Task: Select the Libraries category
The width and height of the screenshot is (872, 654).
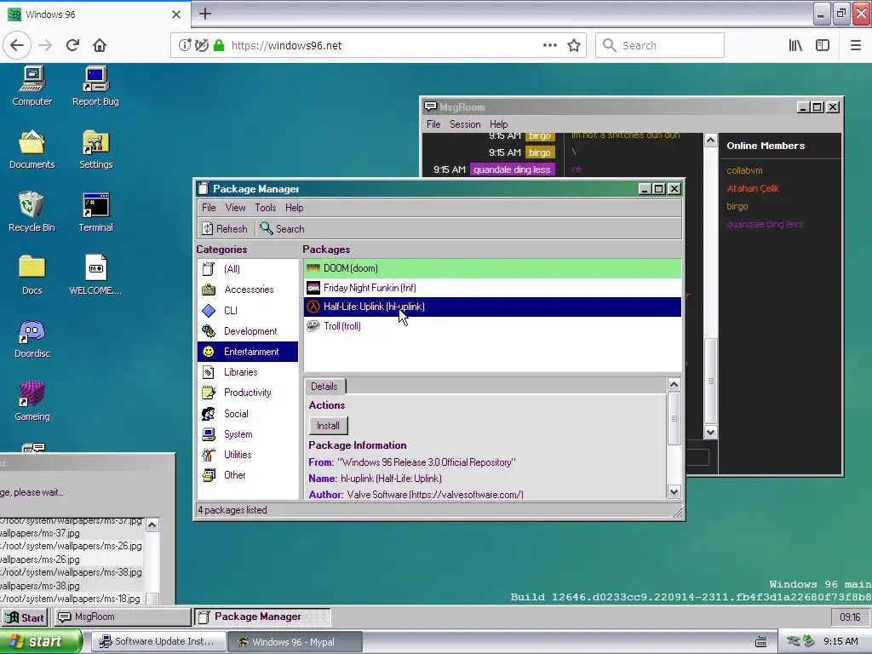Action: coord(248,372)
